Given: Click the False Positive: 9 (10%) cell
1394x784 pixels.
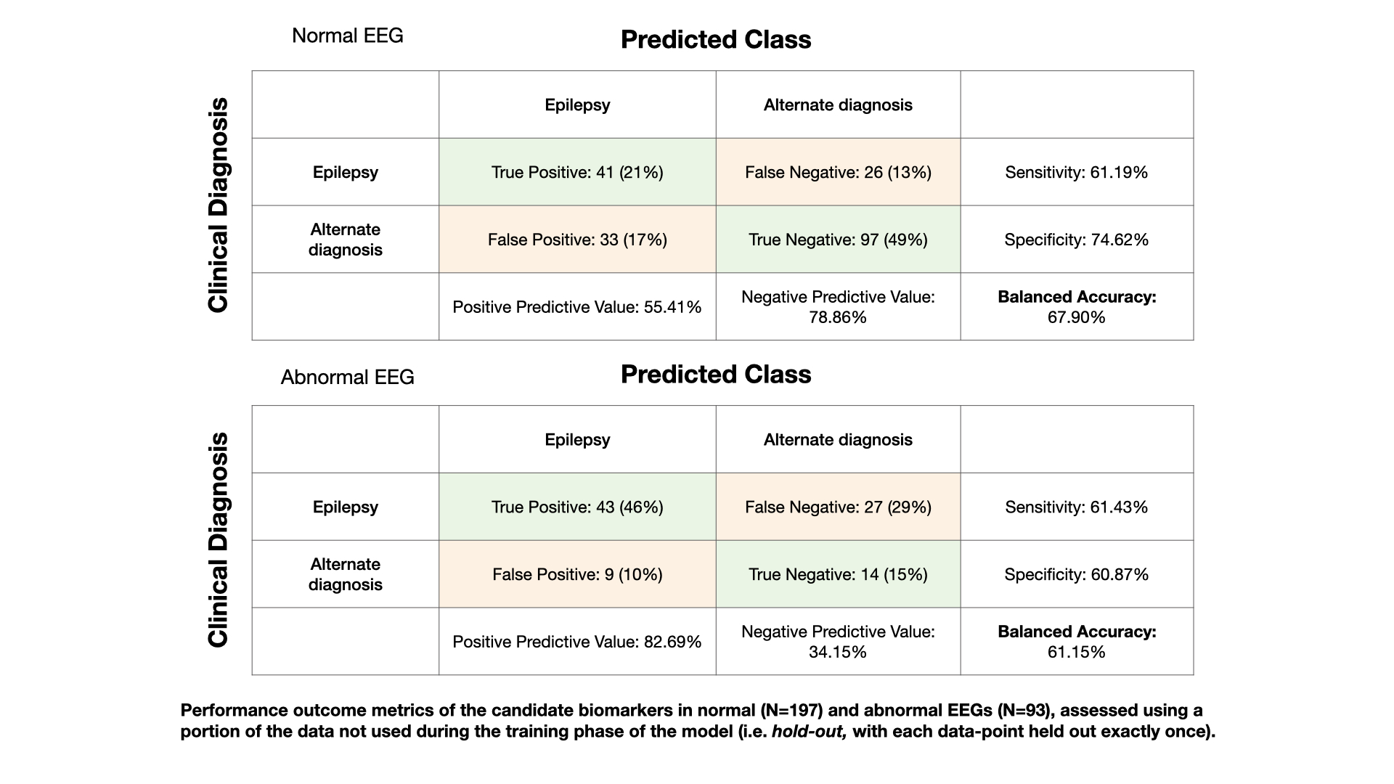Looking at the screenshot, I should click(577, 574).
